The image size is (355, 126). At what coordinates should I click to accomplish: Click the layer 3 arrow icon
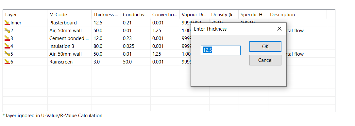[7, 38]
